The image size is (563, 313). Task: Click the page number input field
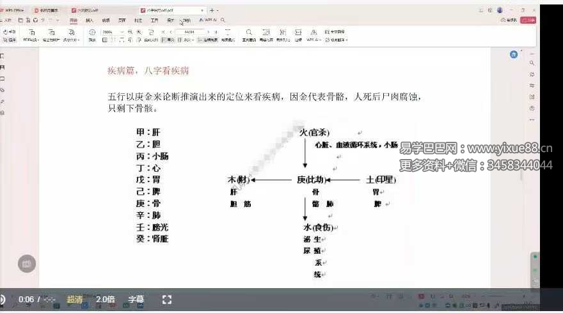tap(189, 32)
